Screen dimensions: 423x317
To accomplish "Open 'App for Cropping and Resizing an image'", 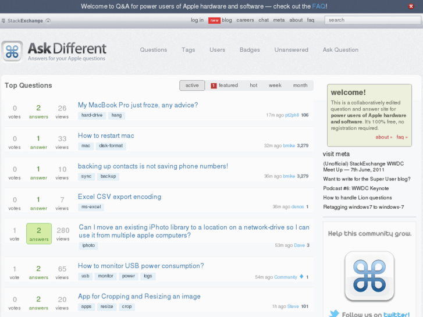I will (139, 296).
